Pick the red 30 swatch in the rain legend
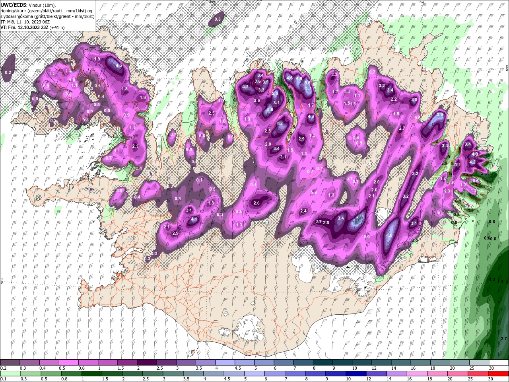This screenshot has height=382, width=509. tap(499, 374)
